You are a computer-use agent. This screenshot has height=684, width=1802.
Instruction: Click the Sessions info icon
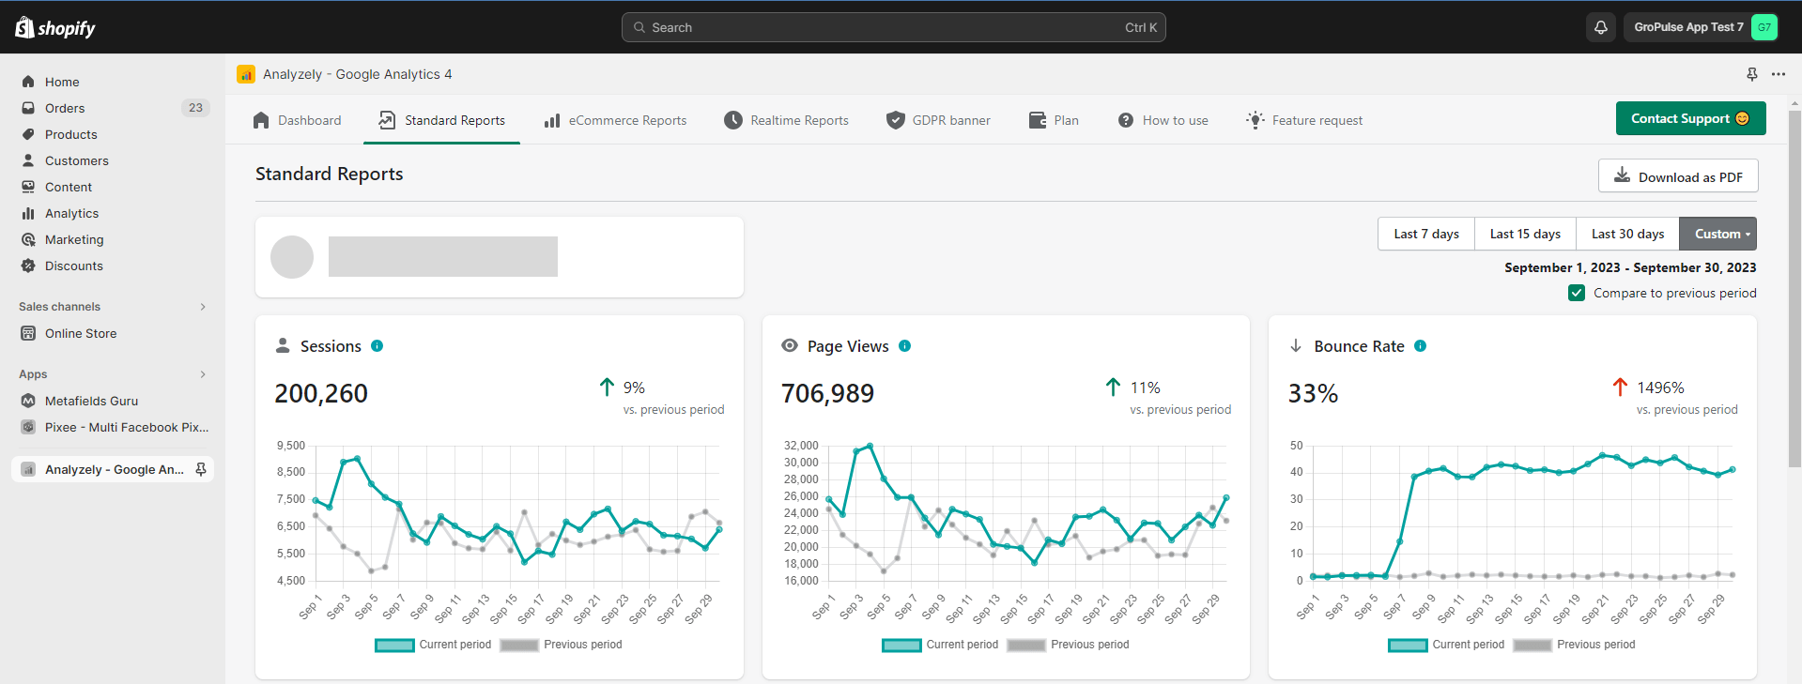pyautogui.click(x=377, y=346)
